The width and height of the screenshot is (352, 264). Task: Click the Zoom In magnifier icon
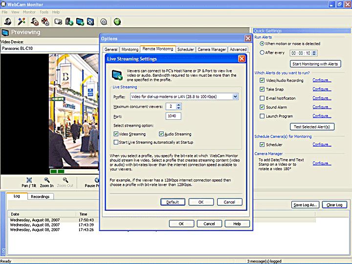point(47,180)
